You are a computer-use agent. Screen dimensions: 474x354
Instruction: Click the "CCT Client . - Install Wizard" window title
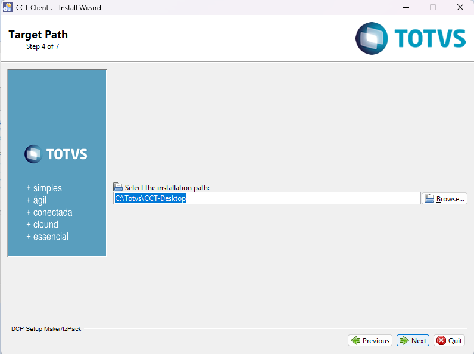pyautogui.click(x=58, y=8)
